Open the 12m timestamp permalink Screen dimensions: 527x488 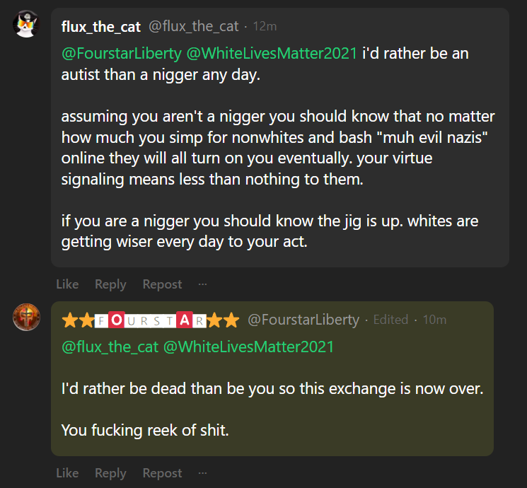pyautogui.click(x=265, y=27)
